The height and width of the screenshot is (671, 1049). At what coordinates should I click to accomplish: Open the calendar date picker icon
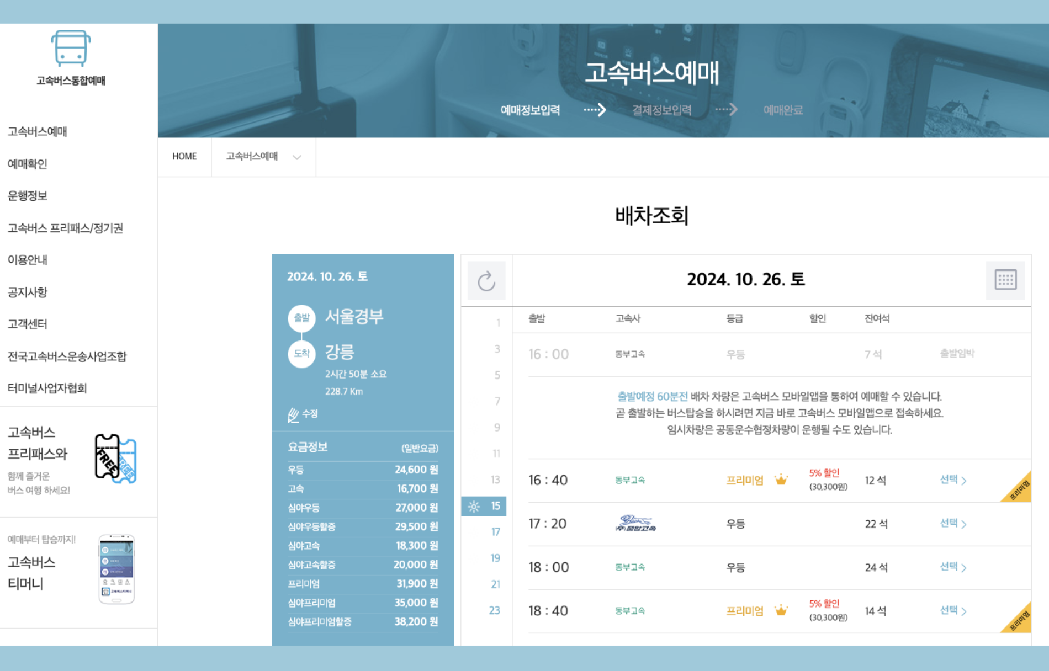pyautogui.click(x=1006, y=280)
